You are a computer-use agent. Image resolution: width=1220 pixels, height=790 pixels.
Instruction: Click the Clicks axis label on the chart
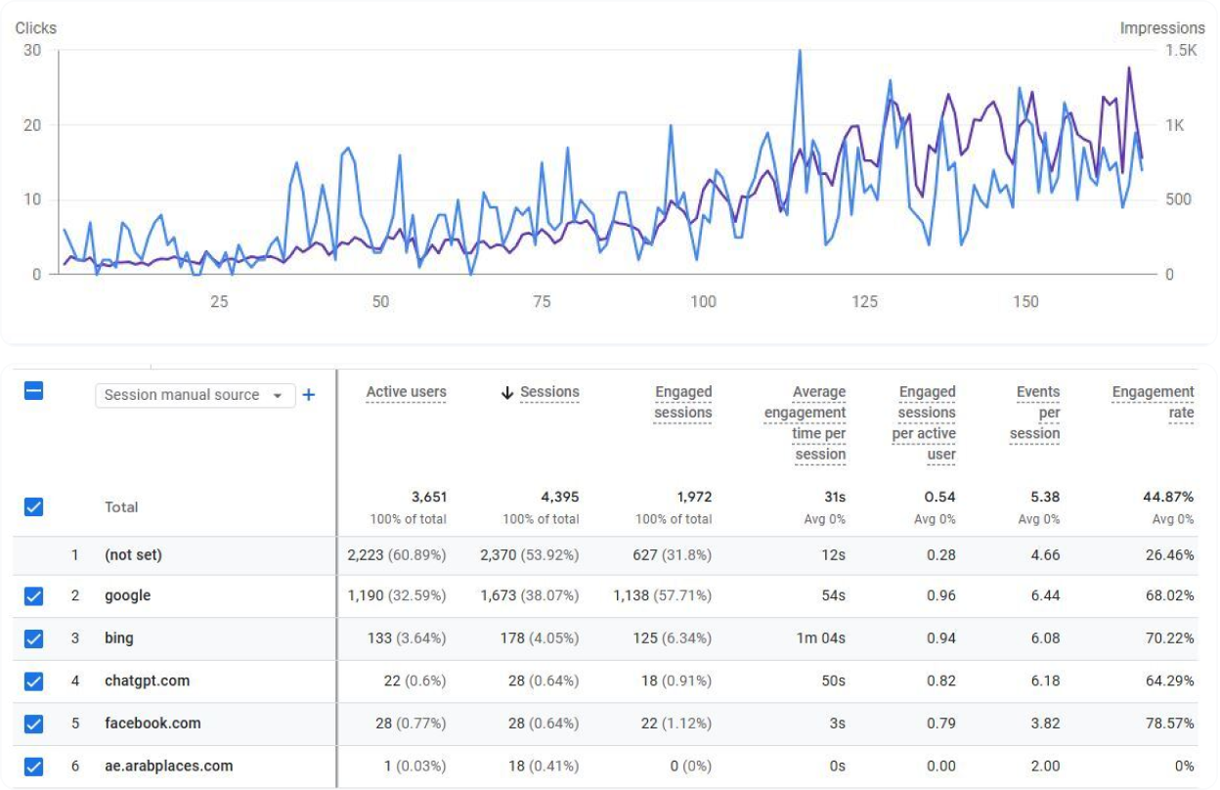tap(35, 28)
